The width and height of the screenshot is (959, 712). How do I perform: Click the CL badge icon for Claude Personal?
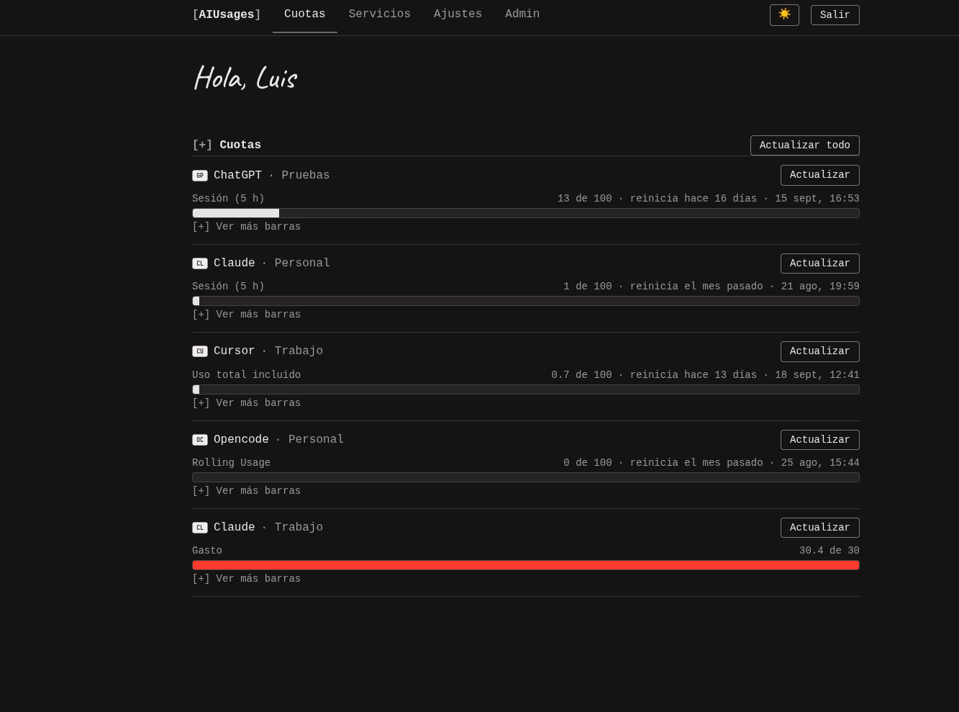(x=200, y=263)
